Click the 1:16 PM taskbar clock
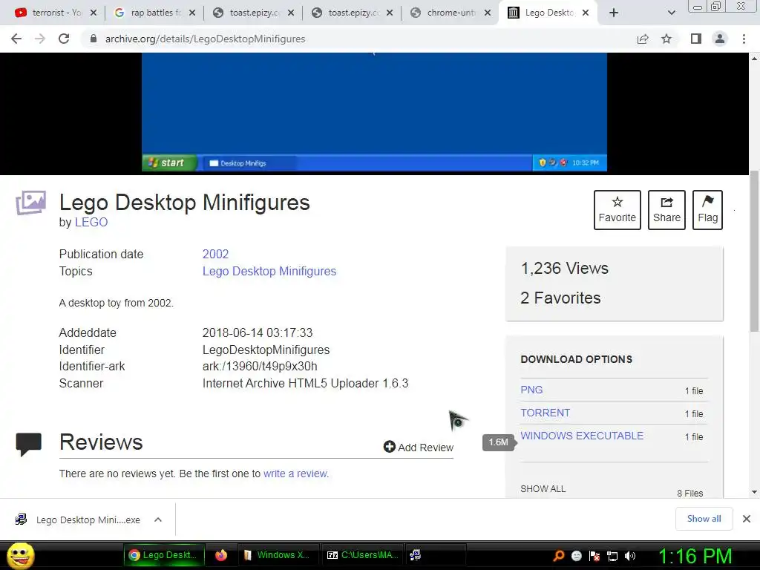The height and width of the screenshot is (570, 760). [x=695, y=556]
